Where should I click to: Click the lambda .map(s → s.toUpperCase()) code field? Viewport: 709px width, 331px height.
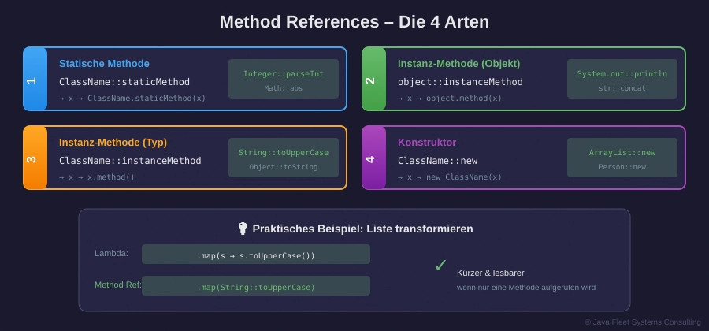coord(255,255)
